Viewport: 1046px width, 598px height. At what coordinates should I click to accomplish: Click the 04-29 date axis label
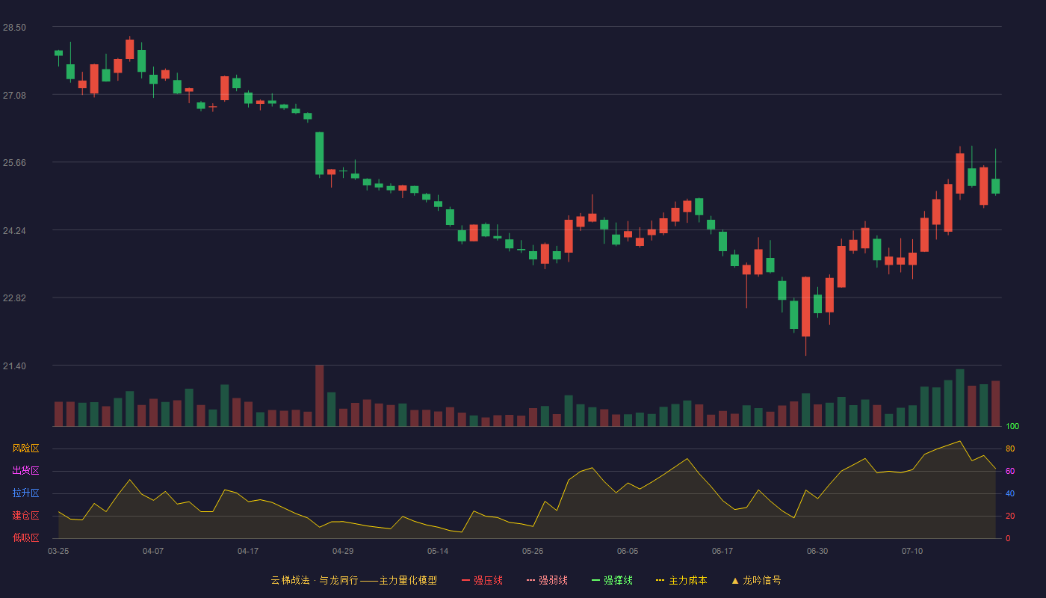[x=343, y=551]
